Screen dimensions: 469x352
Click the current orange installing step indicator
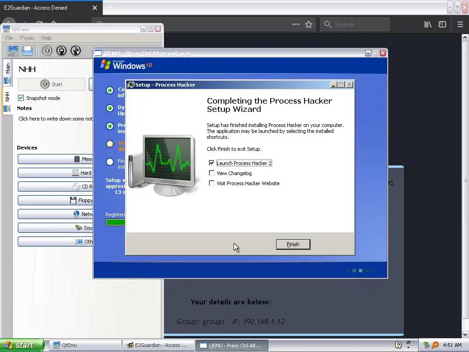click(x=110, y=144)
